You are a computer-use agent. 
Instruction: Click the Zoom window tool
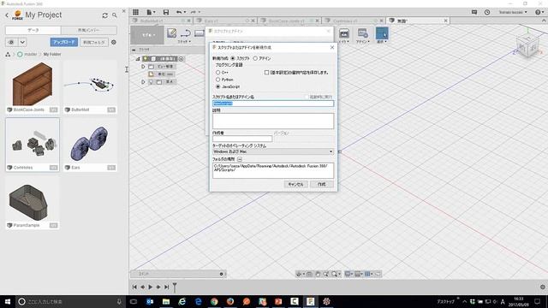point(325,274)
